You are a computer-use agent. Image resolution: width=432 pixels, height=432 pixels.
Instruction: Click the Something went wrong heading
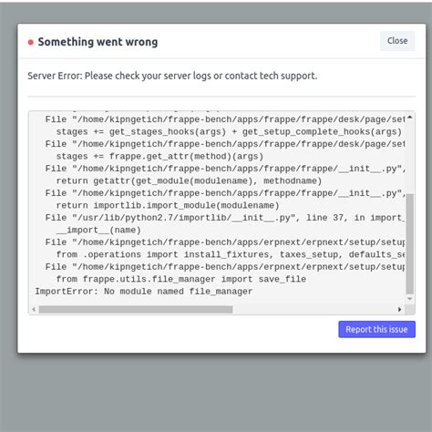[x=98, y=42]
